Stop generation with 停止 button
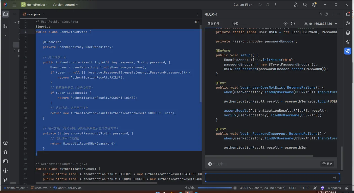Image resolution: width=354 pixels, height=193 pixels. pos(327,164)
